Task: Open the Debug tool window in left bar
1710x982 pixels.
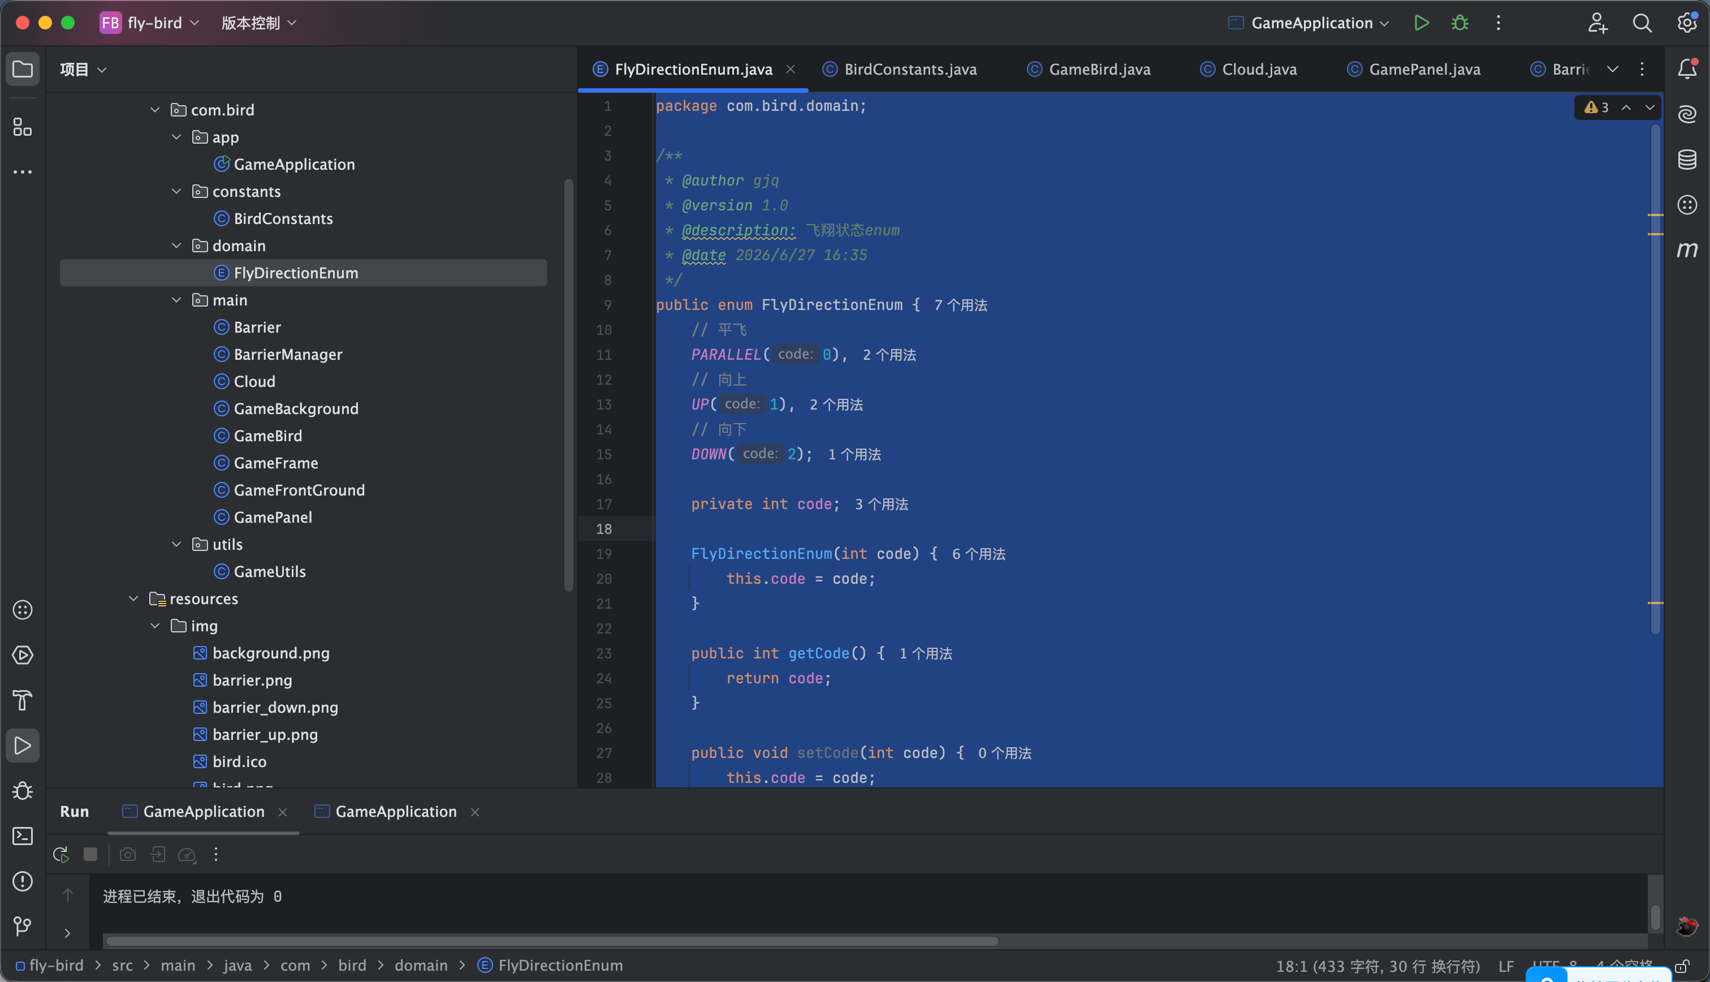Action: (23, 790)
